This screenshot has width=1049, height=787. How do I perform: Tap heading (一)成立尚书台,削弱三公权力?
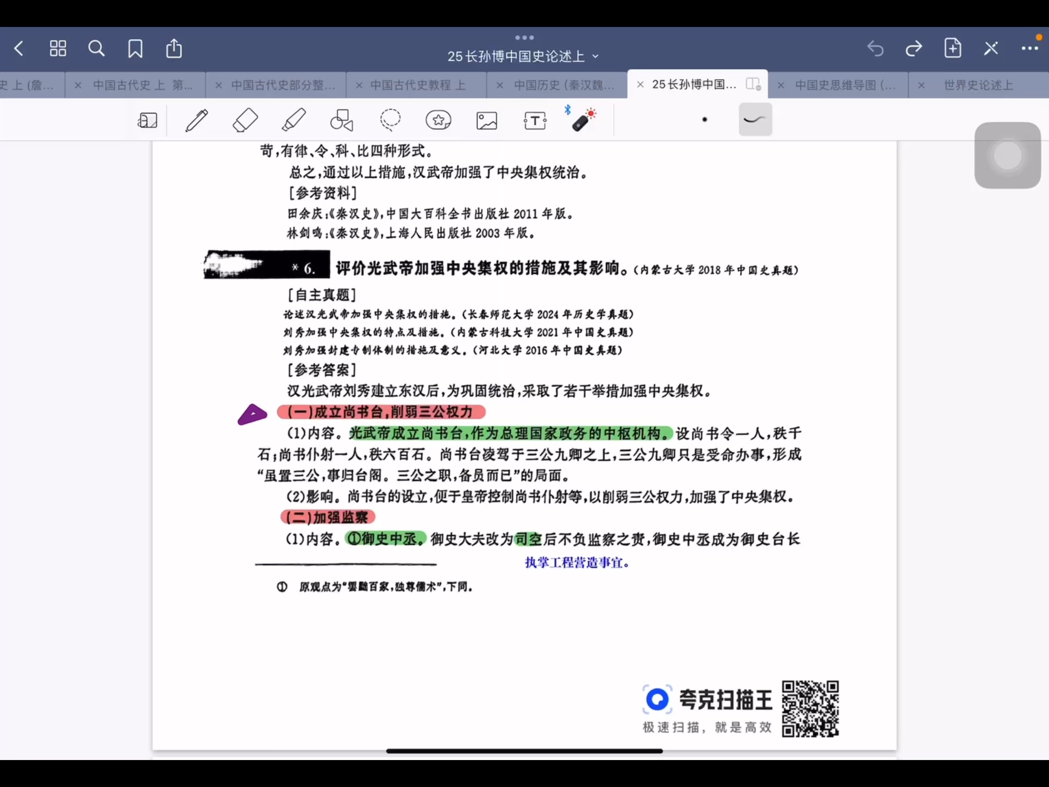(x=381, y=412)
